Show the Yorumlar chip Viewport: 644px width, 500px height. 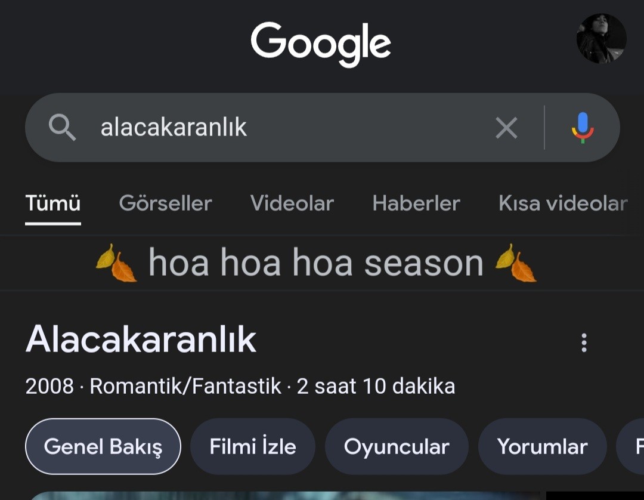[543, 446]
